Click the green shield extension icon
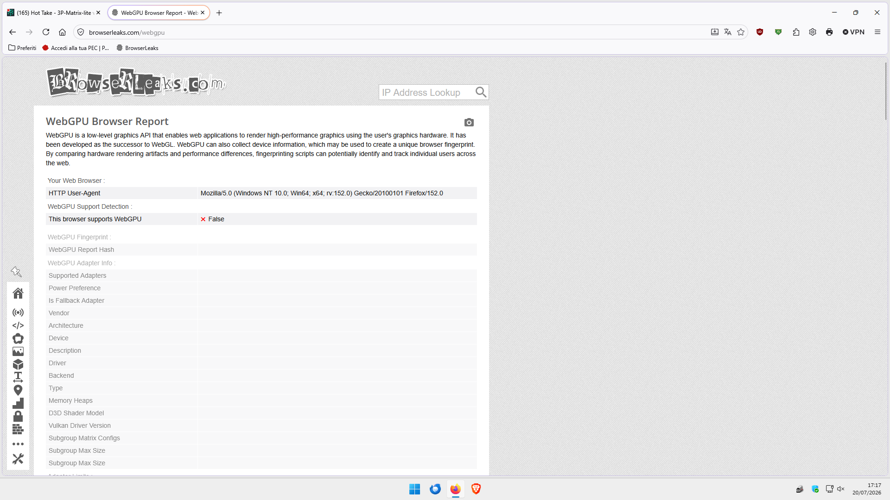Screen dimensions: 890x500 click(778, 32)
